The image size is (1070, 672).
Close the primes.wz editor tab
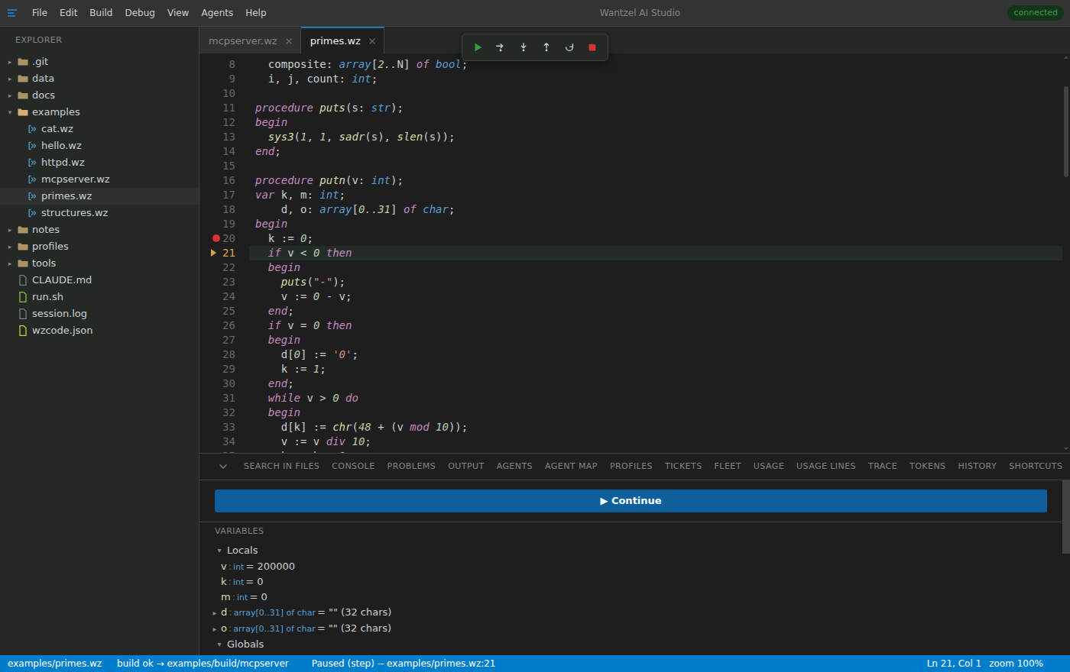point(372,41)
